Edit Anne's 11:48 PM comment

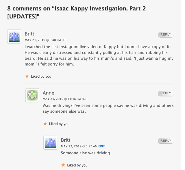[85, 99]
